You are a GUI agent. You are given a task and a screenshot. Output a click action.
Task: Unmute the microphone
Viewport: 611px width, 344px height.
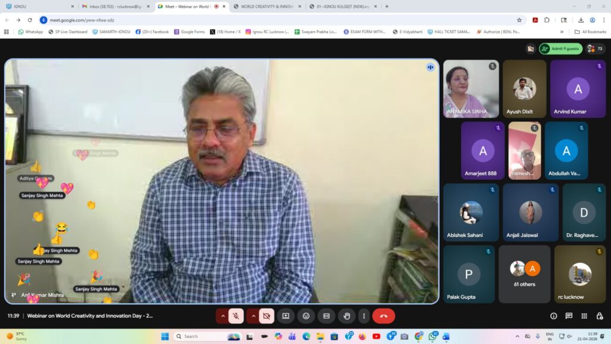click(236, 316)
